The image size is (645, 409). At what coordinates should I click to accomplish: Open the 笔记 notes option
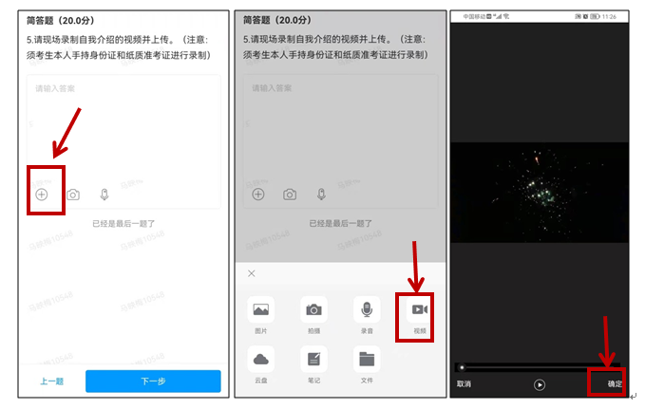pyautogui.click(x=313, y=360)
